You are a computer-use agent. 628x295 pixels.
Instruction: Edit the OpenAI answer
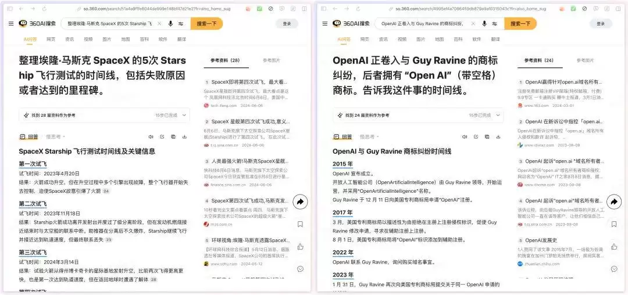[476, 136]
